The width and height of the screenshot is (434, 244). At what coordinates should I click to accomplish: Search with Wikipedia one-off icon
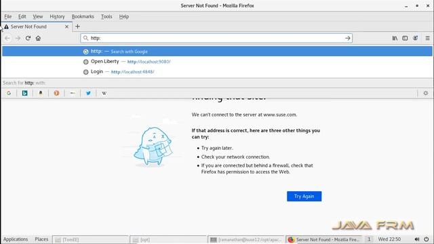pos(104,94)
